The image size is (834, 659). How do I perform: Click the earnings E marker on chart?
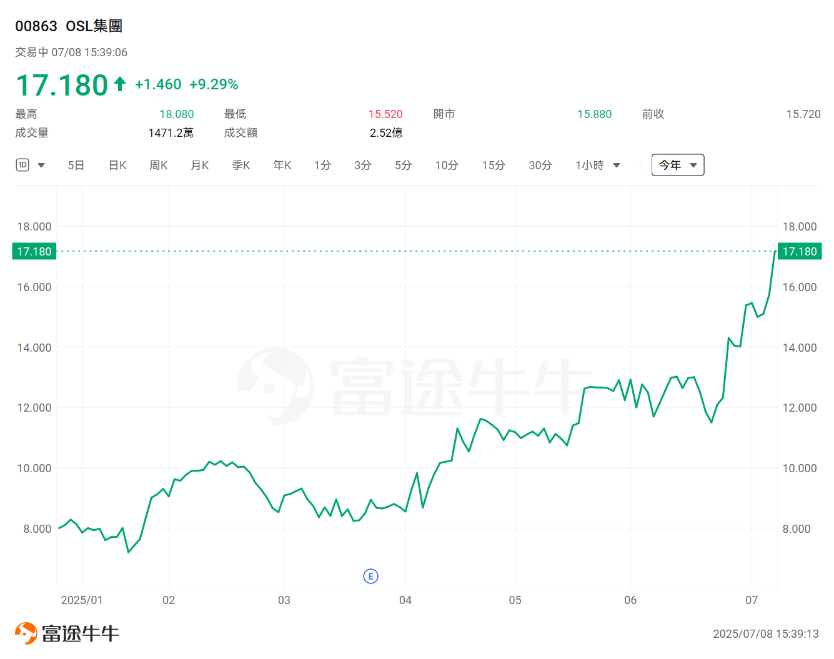(370, 576)
